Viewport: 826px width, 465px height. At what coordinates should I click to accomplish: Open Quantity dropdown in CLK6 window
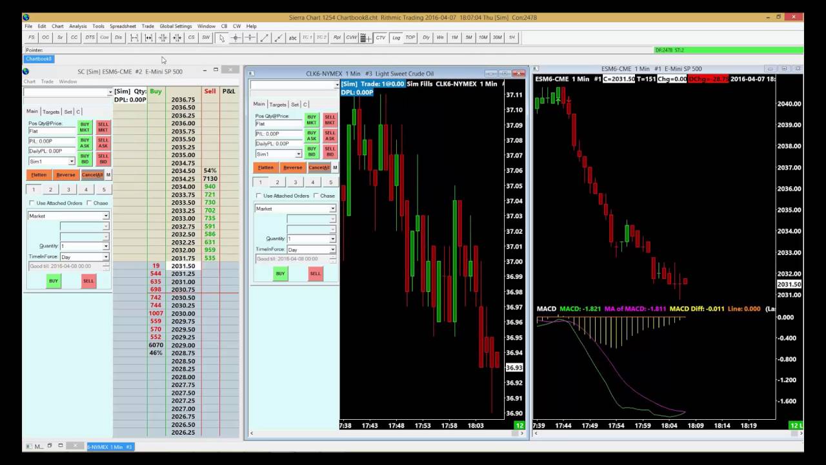tap(311, 239)
